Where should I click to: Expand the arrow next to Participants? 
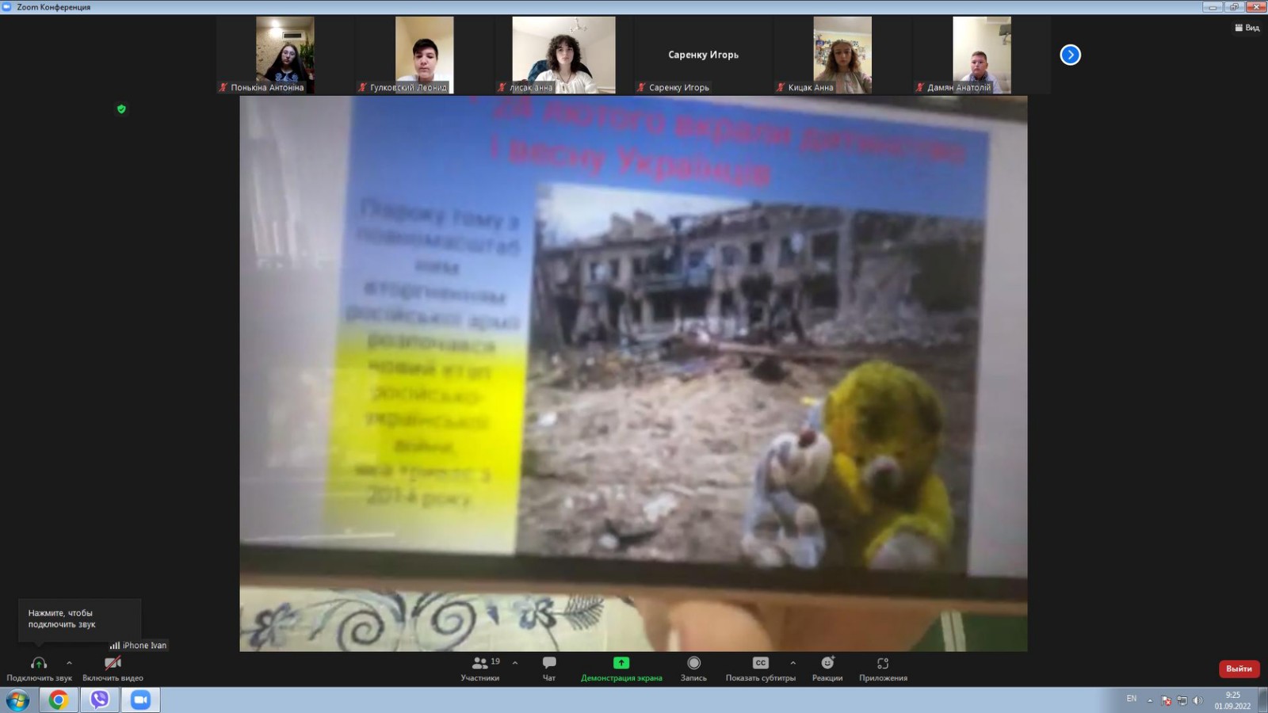click(515, 663)
